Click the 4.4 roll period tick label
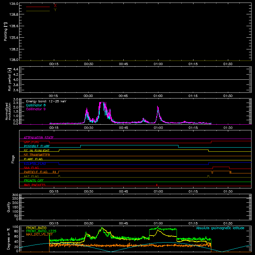The height and width of the screenshot is (255, 255). coord(16,69)
